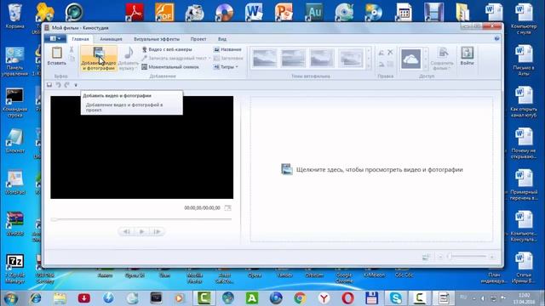Click the redo arrow in quick access toolbar
Screen dimensions: 545x306
(x=66, y=85)
